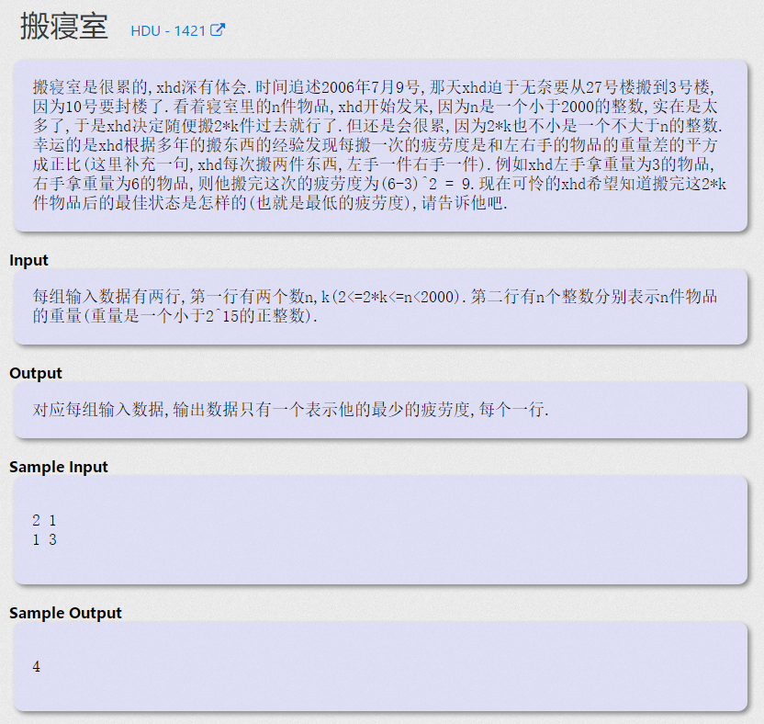Image resolution: width=764 pixels, height=724 pixels.
Task: Open the HDU - 1421 problem link
Action: coord(177,30)
